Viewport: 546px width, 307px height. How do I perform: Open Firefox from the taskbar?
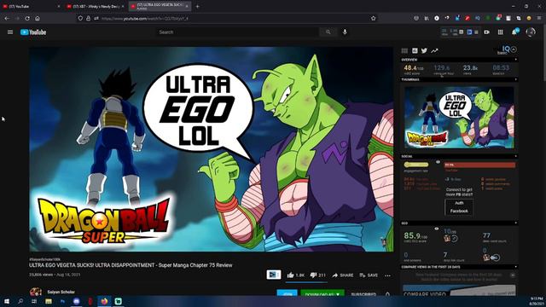(104, 301)
